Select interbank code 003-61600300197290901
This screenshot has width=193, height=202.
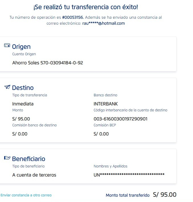coord(121,119)
